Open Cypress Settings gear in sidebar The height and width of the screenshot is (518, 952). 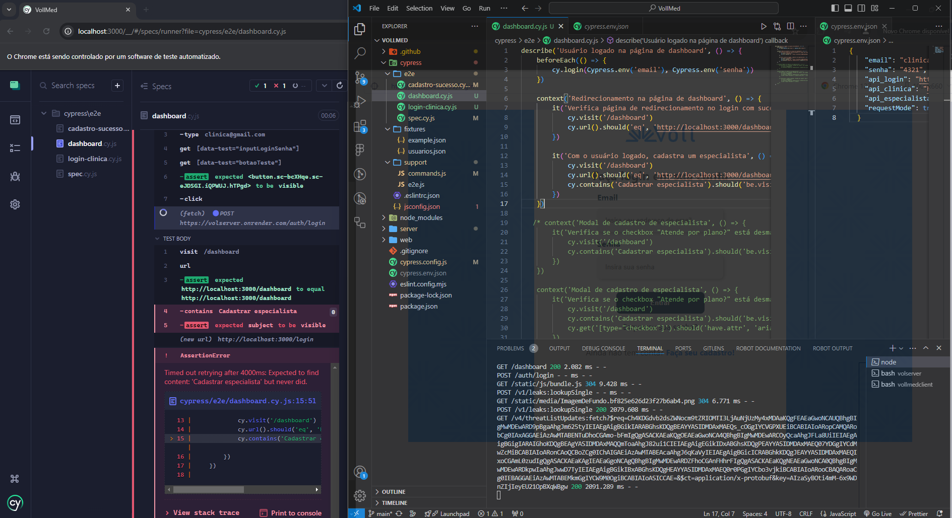click(15, 204)
